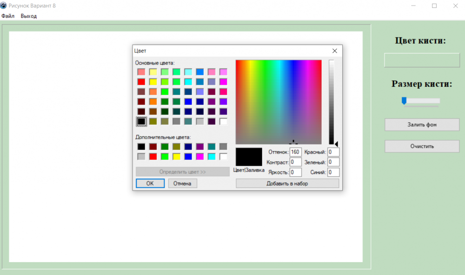Click the Синий value field
This screenshot has width=465, height=275.
(x=333, y=172)
